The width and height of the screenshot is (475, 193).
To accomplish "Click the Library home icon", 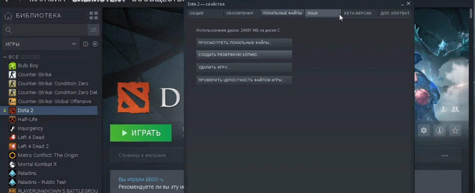I will 8,16.
